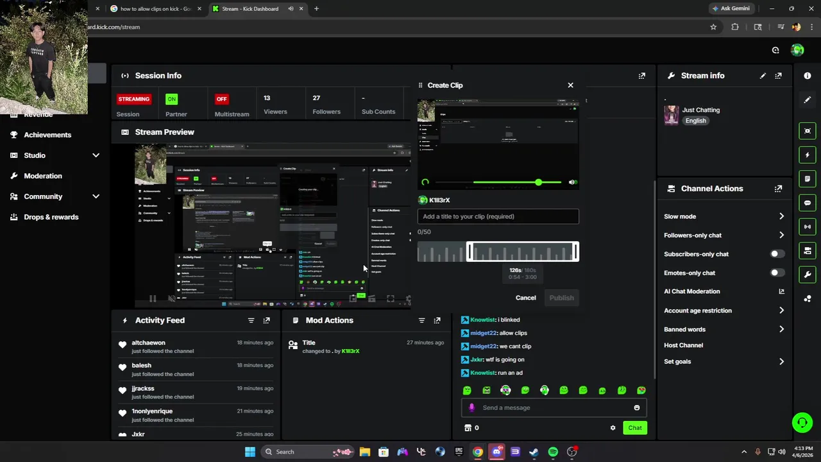This screenshot has height=462, width=821.
Task: Click the Publish clip button
Action: tap(561, 298)
